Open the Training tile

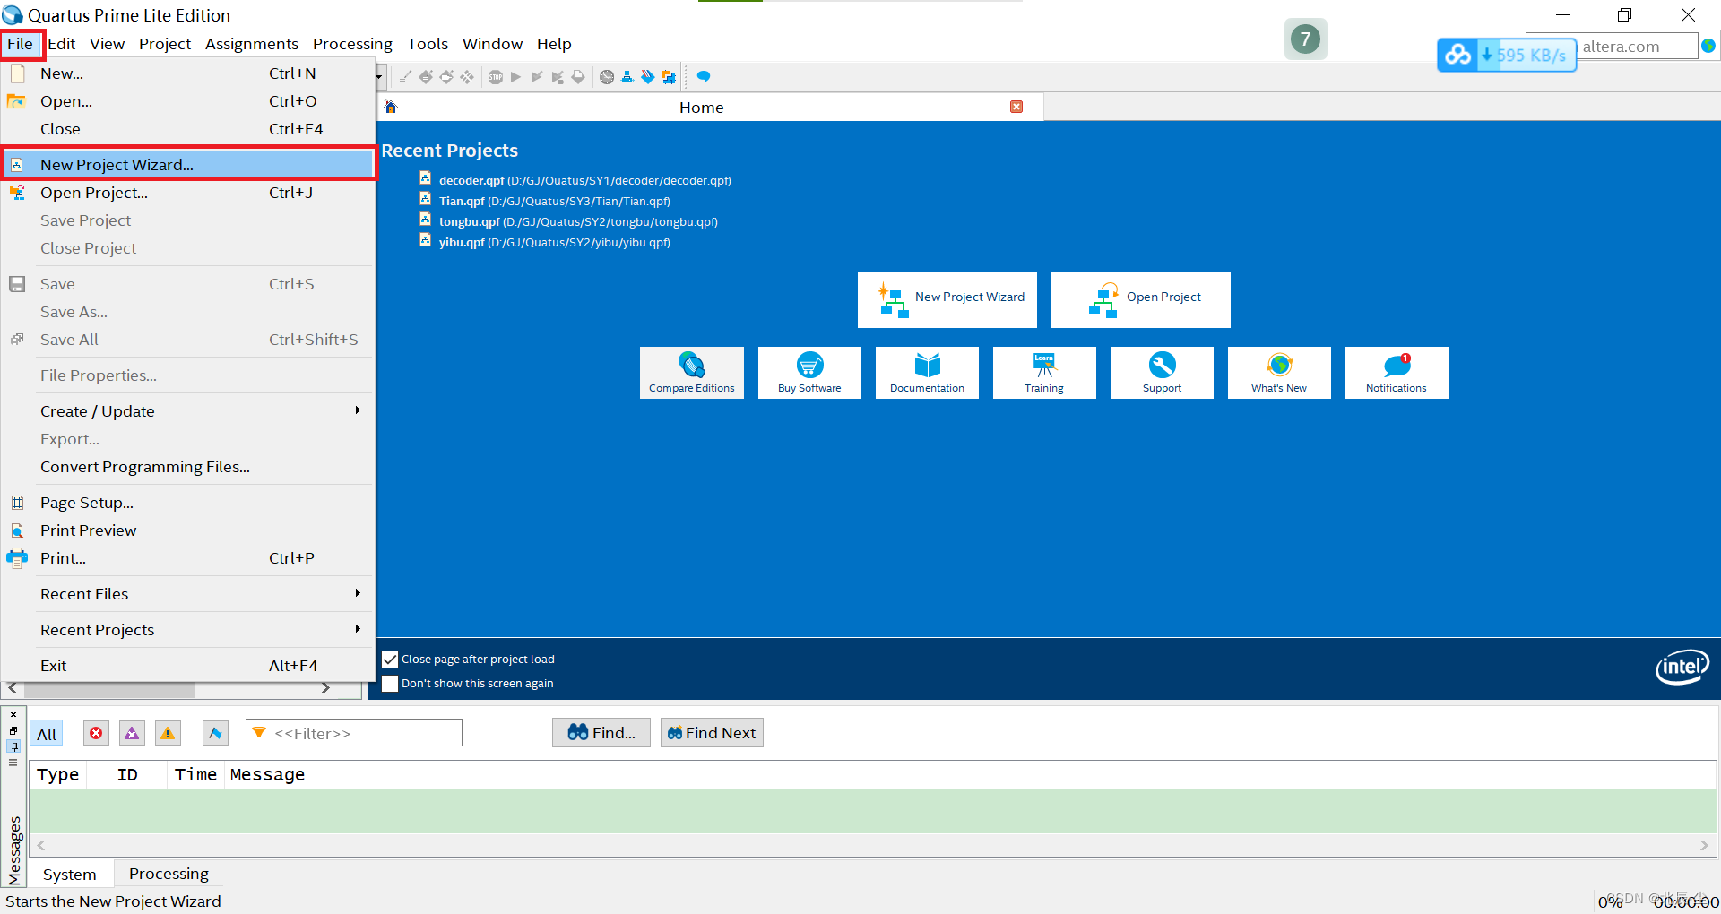pyautogui.click(x=1044, y=373)
